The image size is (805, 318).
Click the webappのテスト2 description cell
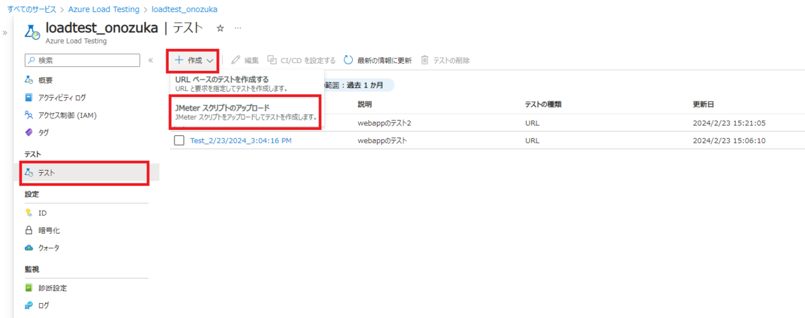click(x=384, y=123)
